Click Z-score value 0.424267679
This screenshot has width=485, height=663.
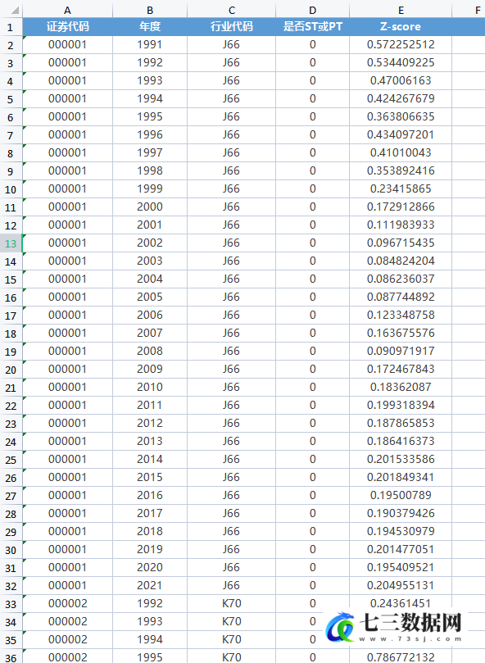point(401,98)
